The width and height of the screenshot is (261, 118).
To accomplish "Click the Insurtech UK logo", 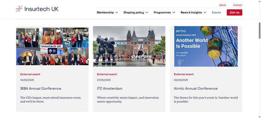I will coord(37,9).
